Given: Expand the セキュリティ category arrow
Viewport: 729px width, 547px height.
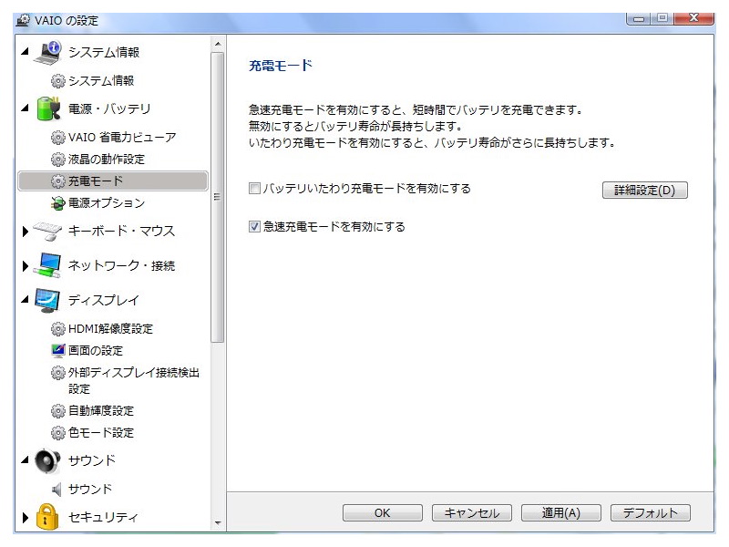Looking at the screenshot, I should pyautogui.click(x=26, y=517).
